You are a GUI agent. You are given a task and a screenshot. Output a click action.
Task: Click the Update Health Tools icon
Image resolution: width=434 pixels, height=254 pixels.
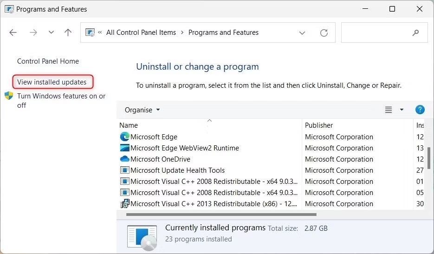click(x=125, y=170)
